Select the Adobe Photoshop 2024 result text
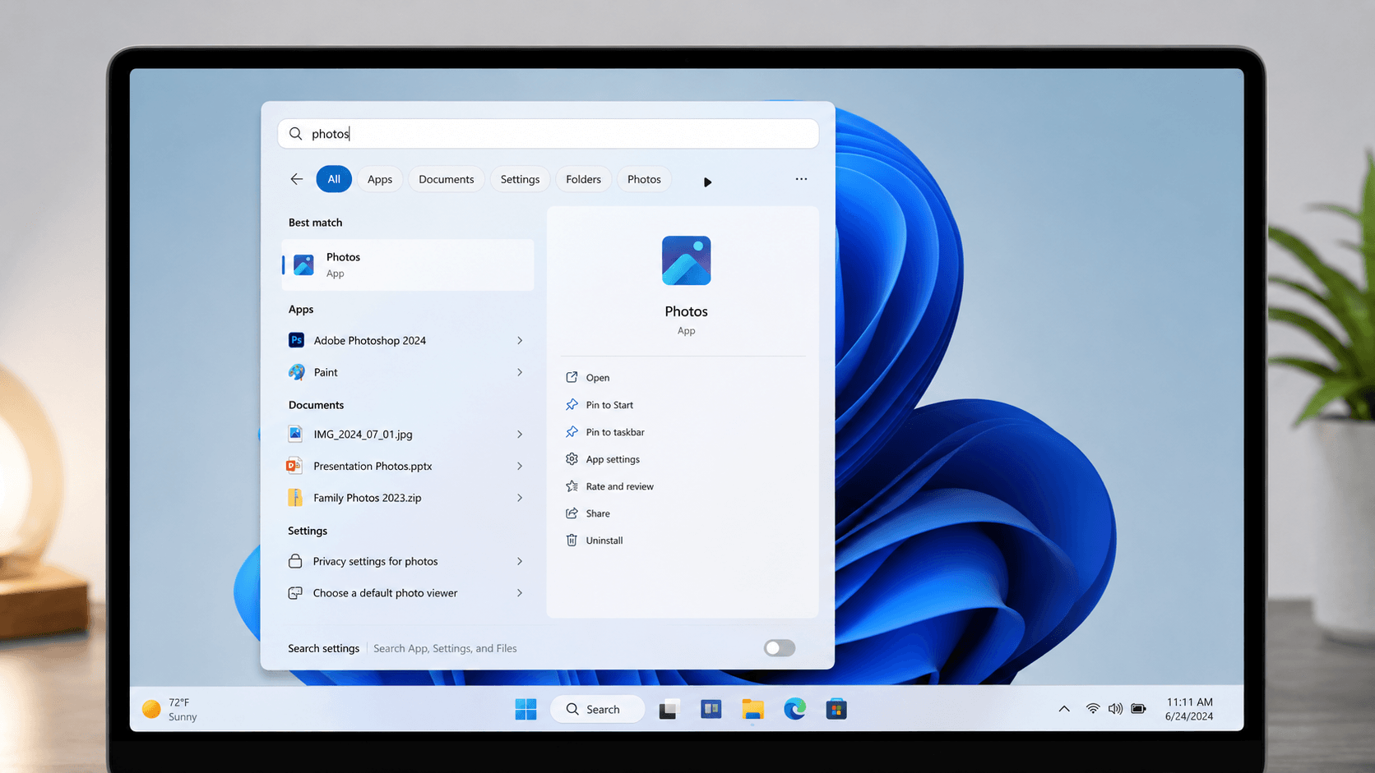Image resolution: width=1375 pixels, height=773 pixels. coord(370,340)
